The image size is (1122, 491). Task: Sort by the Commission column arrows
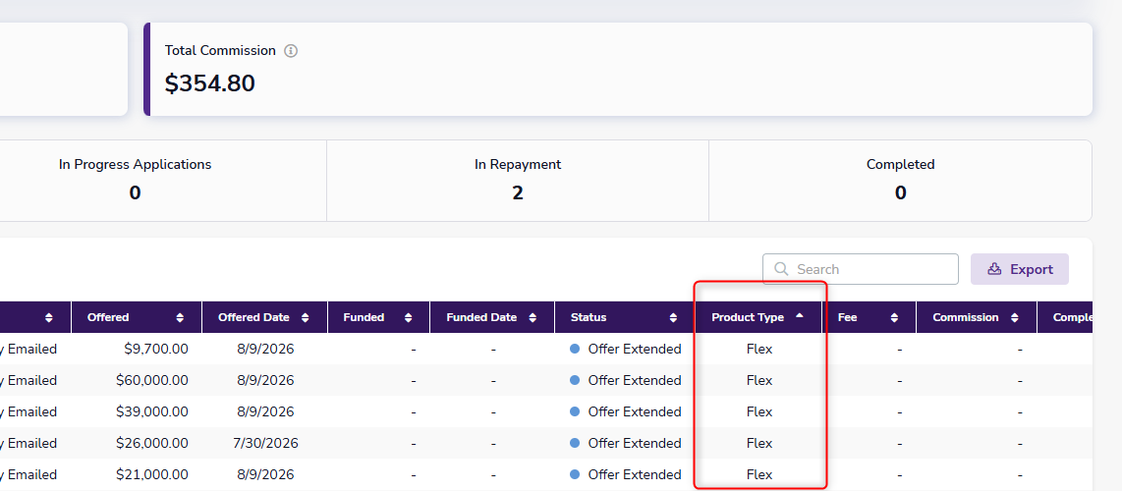click(1015, 317)
